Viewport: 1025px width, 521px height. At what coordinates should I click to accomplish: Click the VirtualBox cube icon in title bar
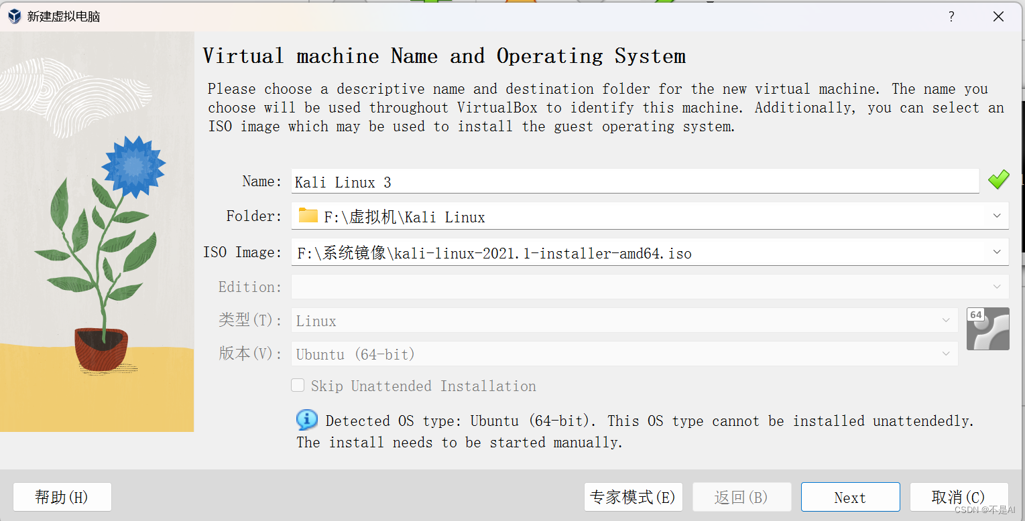pyautogui.click(x=15, y=17)
